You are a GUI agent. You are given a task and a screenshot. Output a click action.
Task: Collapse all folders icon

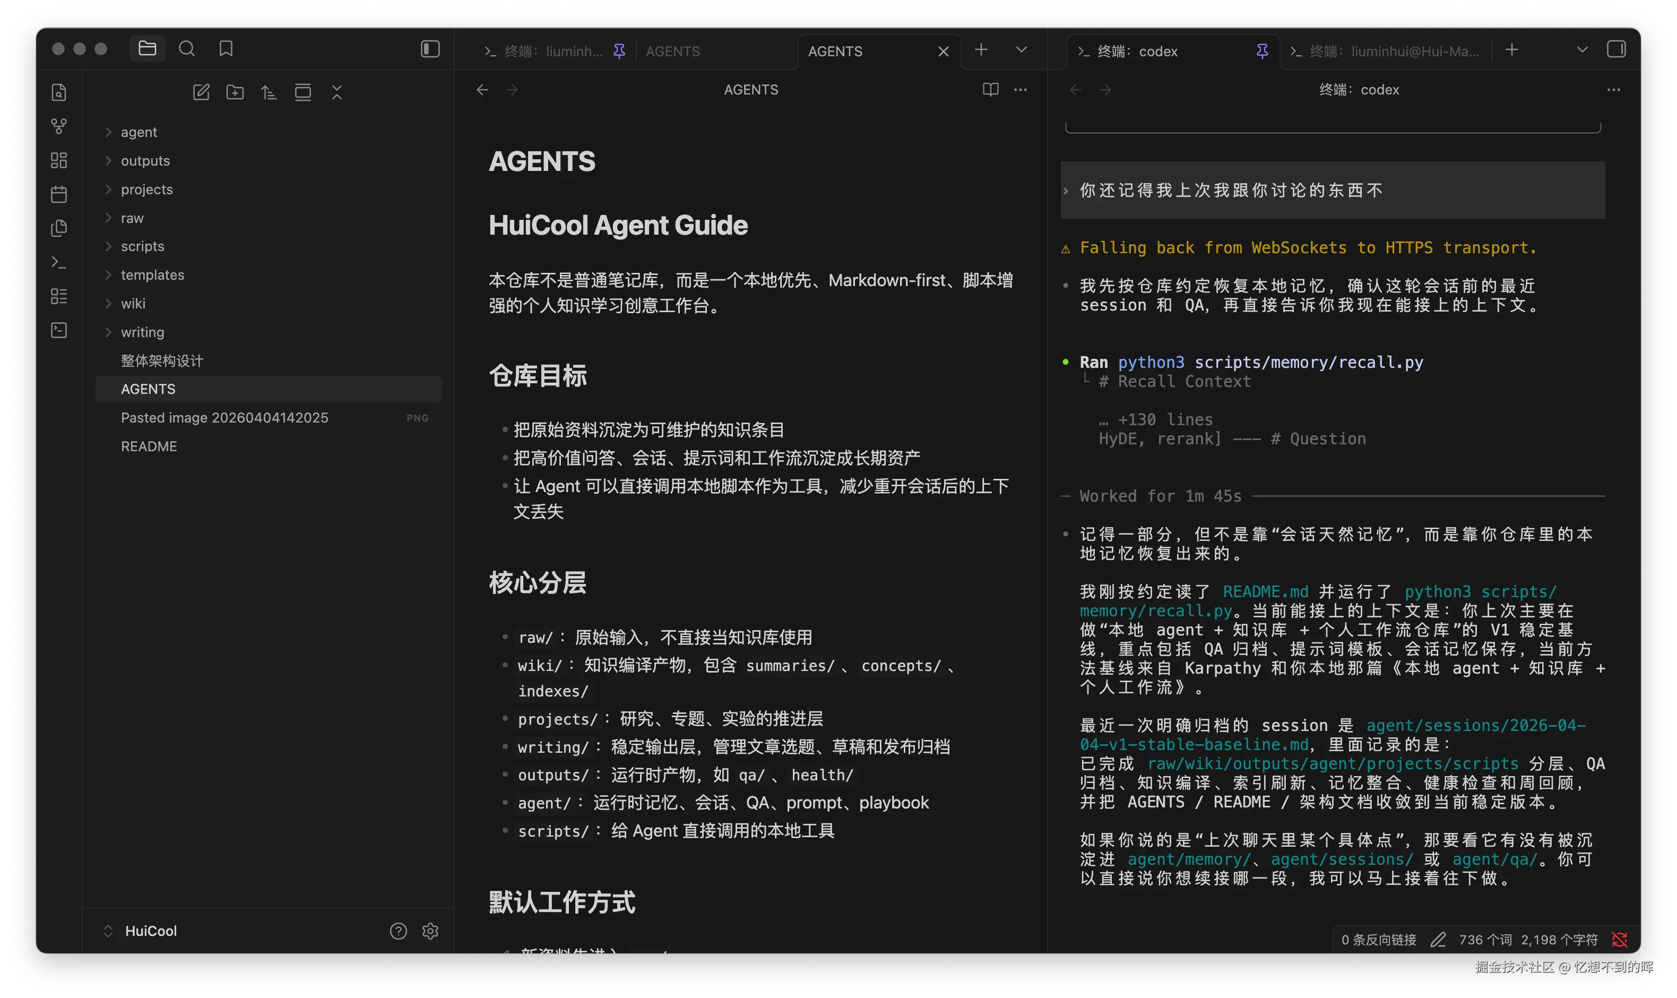point(337,92)
